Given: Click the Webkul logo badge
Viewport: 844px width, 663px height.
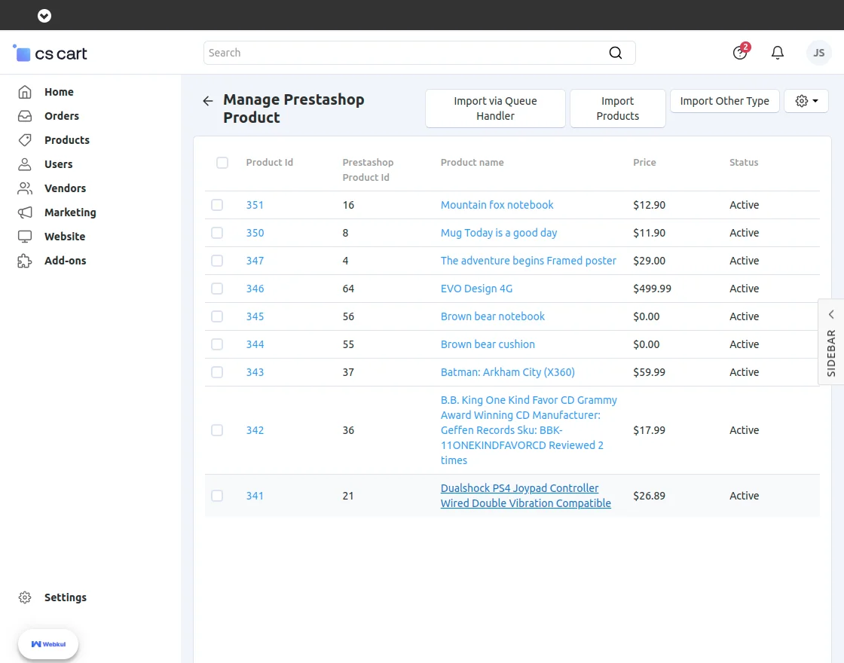Looking at the screenshot, I should 48,644.
